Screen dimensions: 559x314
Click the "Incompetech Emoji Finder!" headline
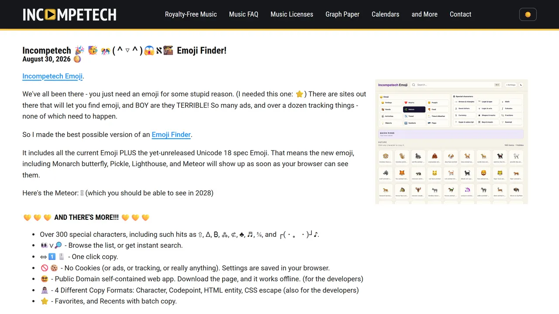pyautogui.click(x=124, y=51)
